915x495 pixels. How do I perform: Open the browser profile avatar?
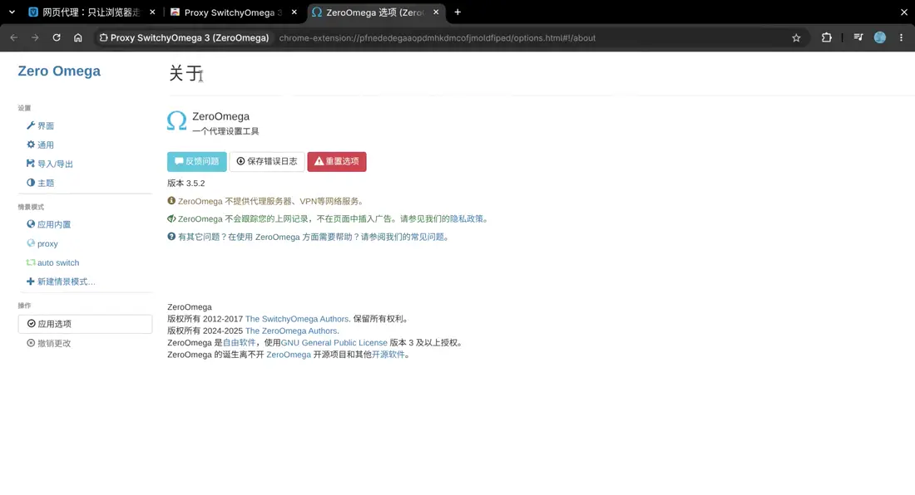(880, 38)
